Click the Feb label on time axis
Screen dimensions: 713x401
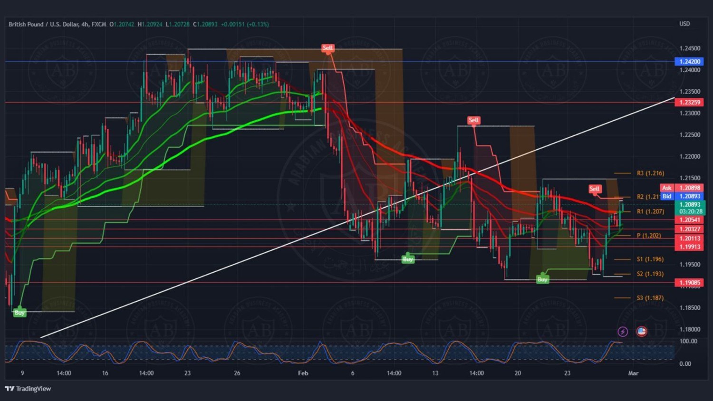click(303, 373)
